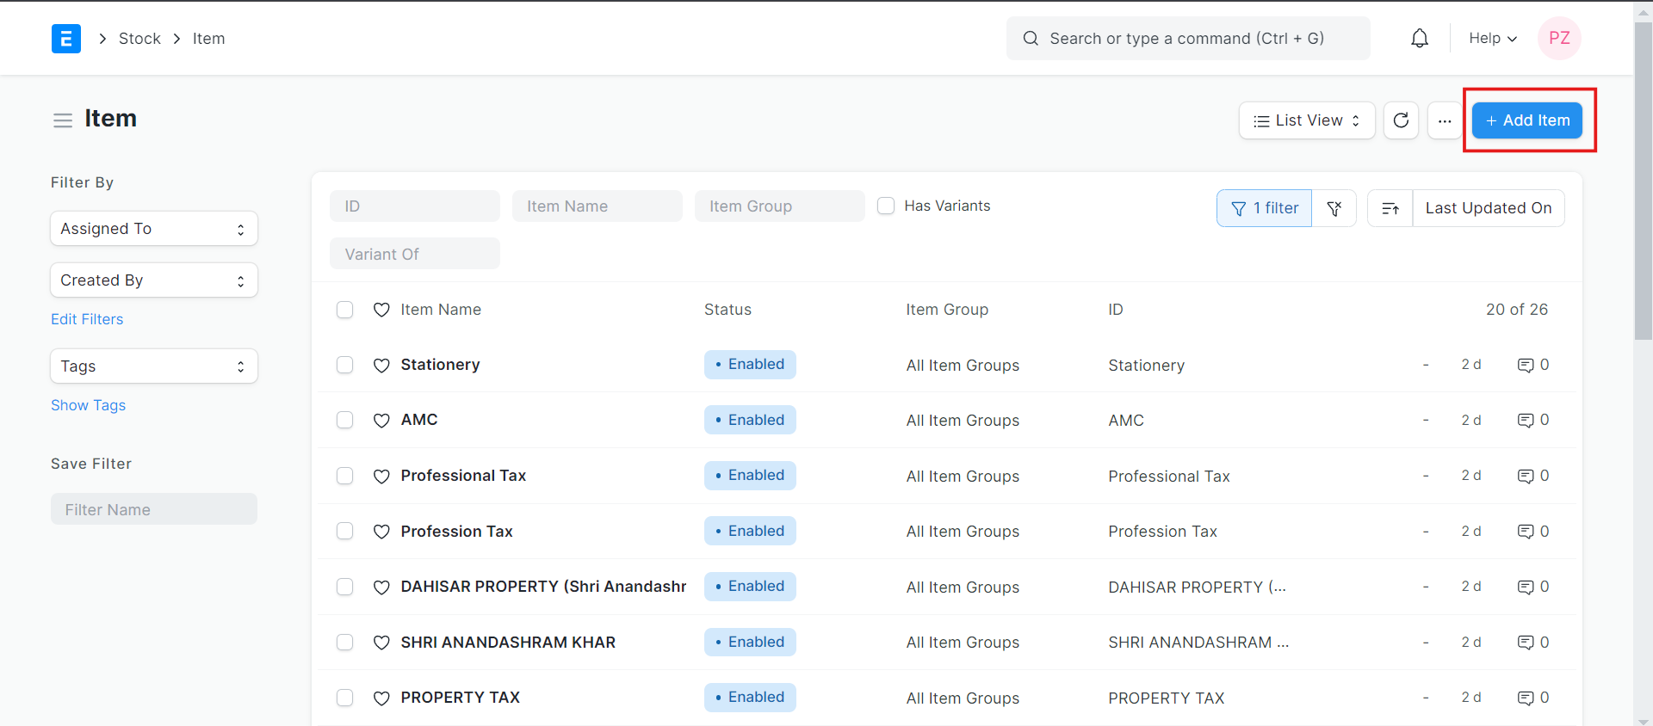Open the List View switcher dropdown
The image size is (1653, 726).
[x=1307, y=120]
